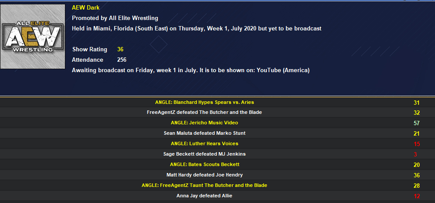Open FreeAgentZ Taunt The Butcher and the Blade angle
Screen dimensions: 435x203
click(204, 186)
